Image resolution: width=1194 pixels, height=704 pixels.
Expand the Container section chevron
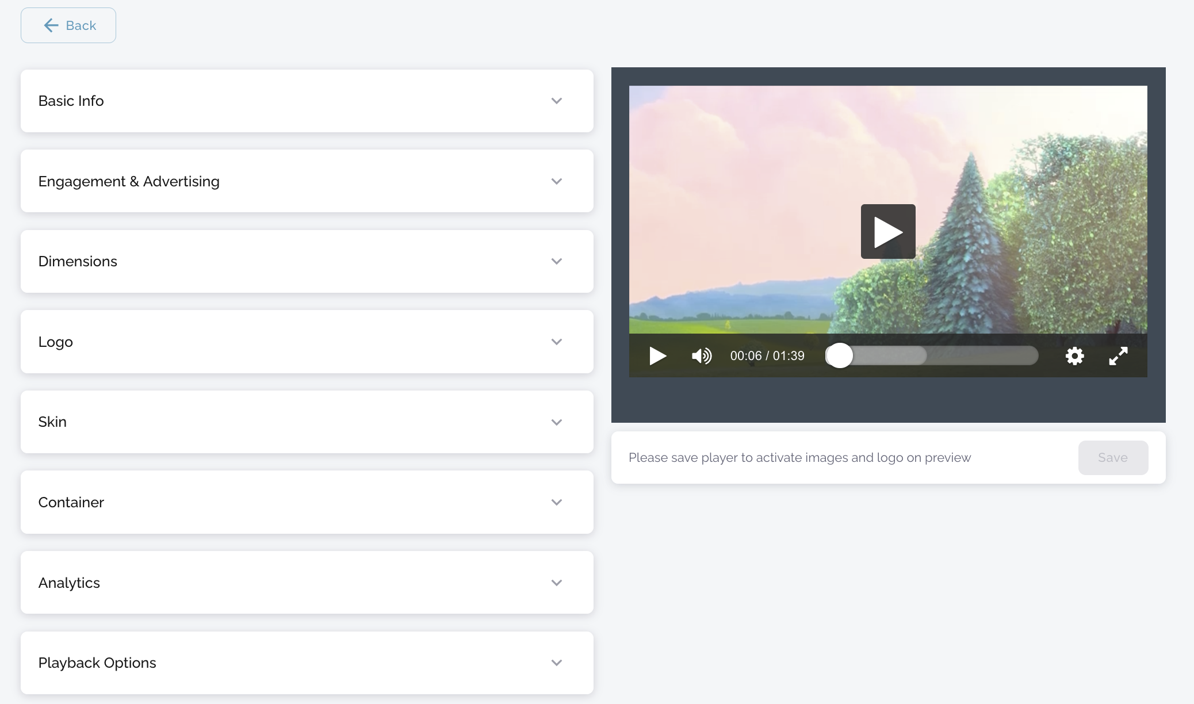556,502
